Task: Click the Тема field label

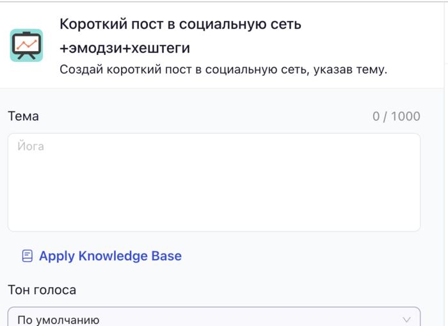Action: tap(23, 116)
